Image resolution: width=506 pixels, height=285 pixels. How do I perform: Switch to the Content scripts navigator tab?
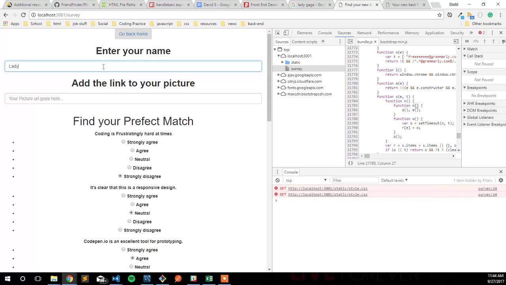pyautogui.click(x=304, y=42)
